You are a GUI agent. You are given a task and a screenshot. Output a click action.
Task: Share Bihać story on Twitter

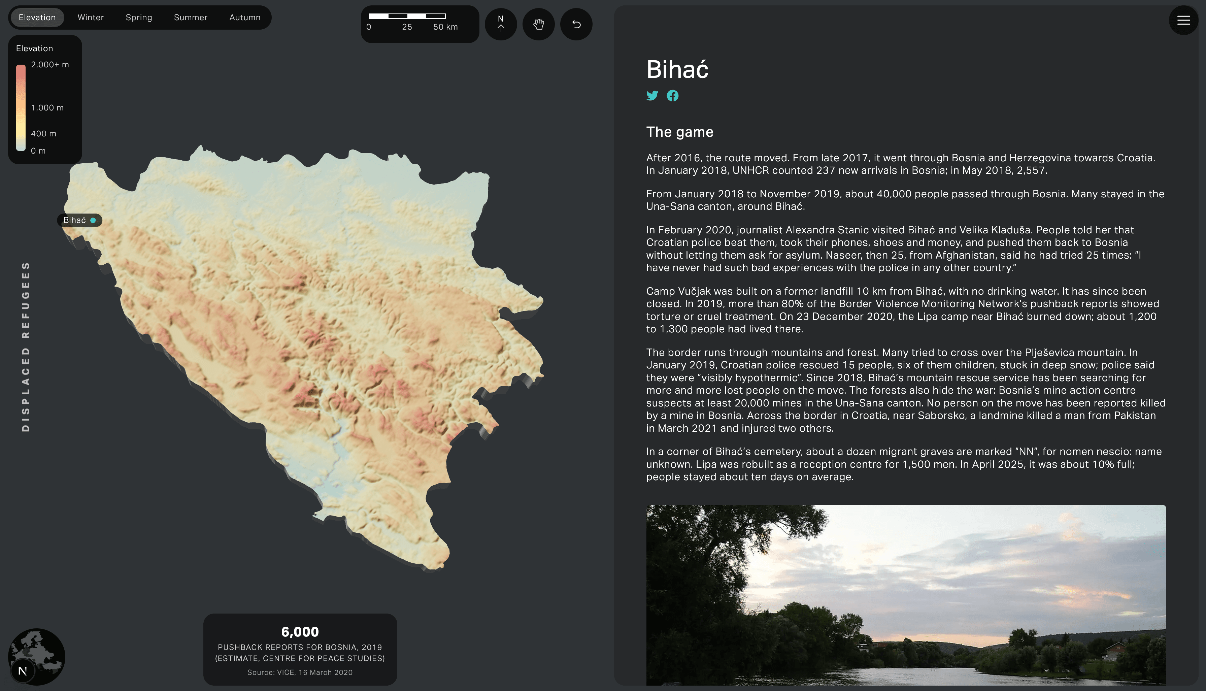coord(652,96)
